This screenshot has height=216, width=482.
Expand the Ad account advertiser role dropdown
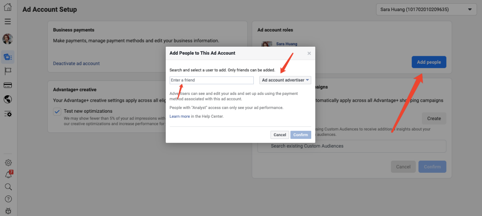pyautogui.click(x=285, y=80)
